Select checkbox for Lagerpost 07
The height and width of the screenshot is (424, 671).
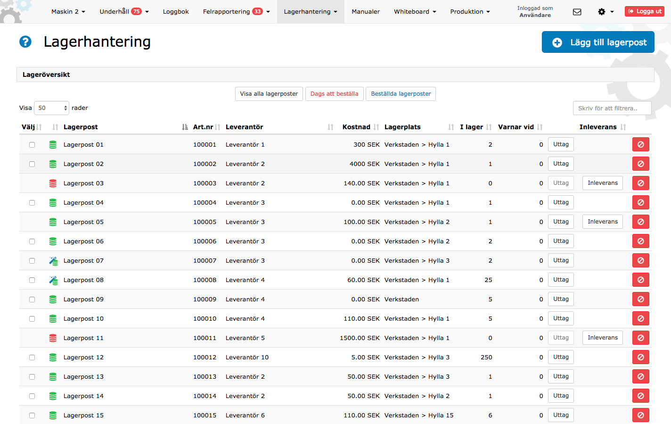pyautogui.click(x=32, y=261)
